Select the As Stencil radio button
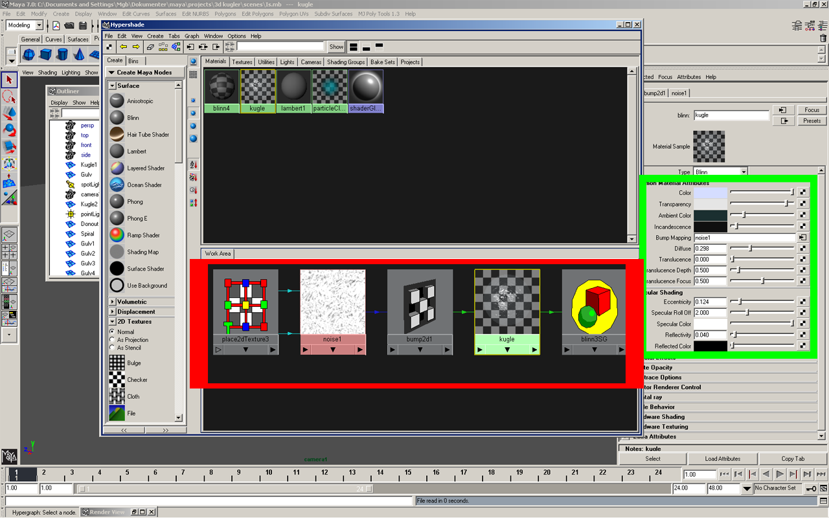 click(x=112, y=348)
